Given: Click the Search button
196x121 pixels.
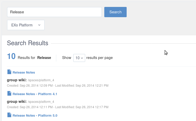Looking at the screenshot, I should (115, 12).
